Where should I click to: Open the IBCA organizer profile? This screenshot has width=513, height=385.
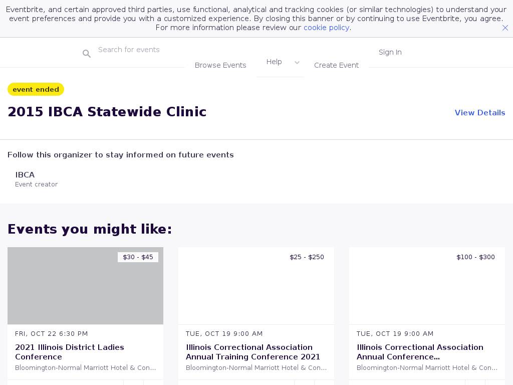(25, 175)
